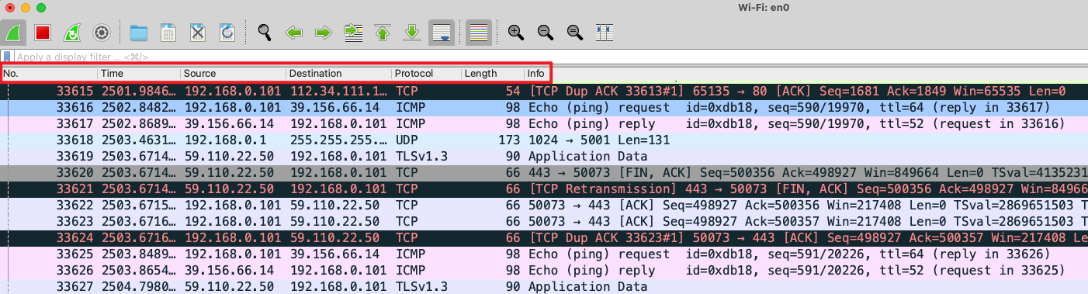This screenshot has height=294, width=1088.
Task: Open a capture file via folder icon
Action: tap(139, 33)
